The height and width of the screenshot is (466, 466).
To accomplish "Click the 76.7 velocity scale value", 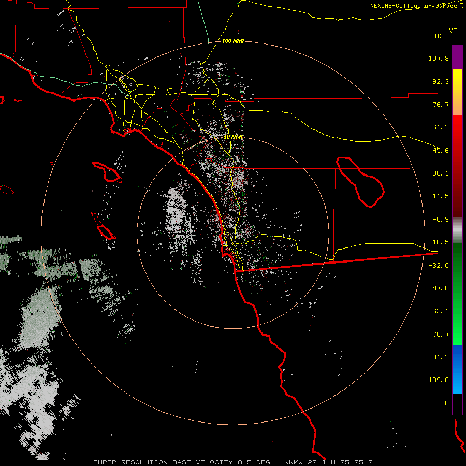I will pyautogui.click(x=441, y=104).
